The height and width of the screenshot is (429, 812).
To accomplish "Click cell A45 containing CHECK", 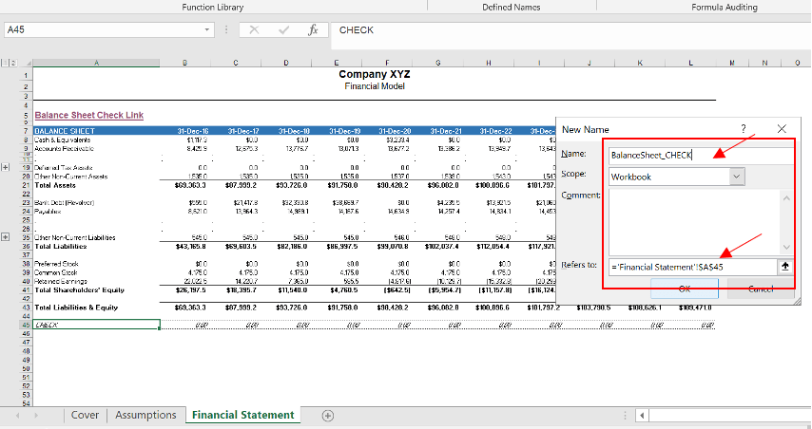I will pyautogui.click(x=96, y=325).
